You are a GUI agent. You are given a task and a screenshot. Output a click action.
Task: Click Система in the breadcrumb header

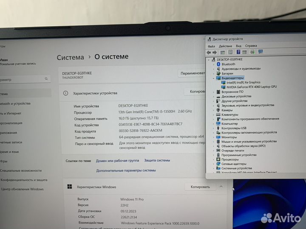coord(70,56)
